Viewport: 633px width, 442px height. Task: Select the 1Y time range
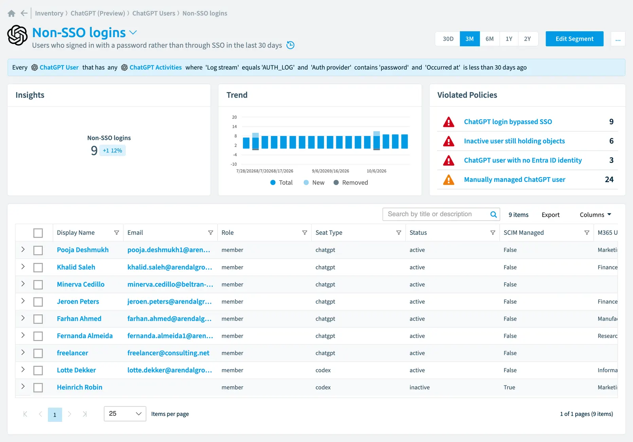click(x=509, y=39)
